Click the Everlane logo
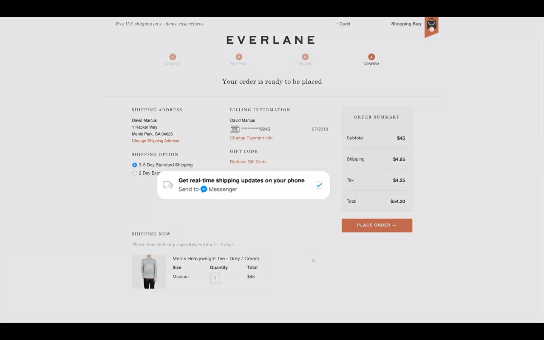 coord(271,40)
